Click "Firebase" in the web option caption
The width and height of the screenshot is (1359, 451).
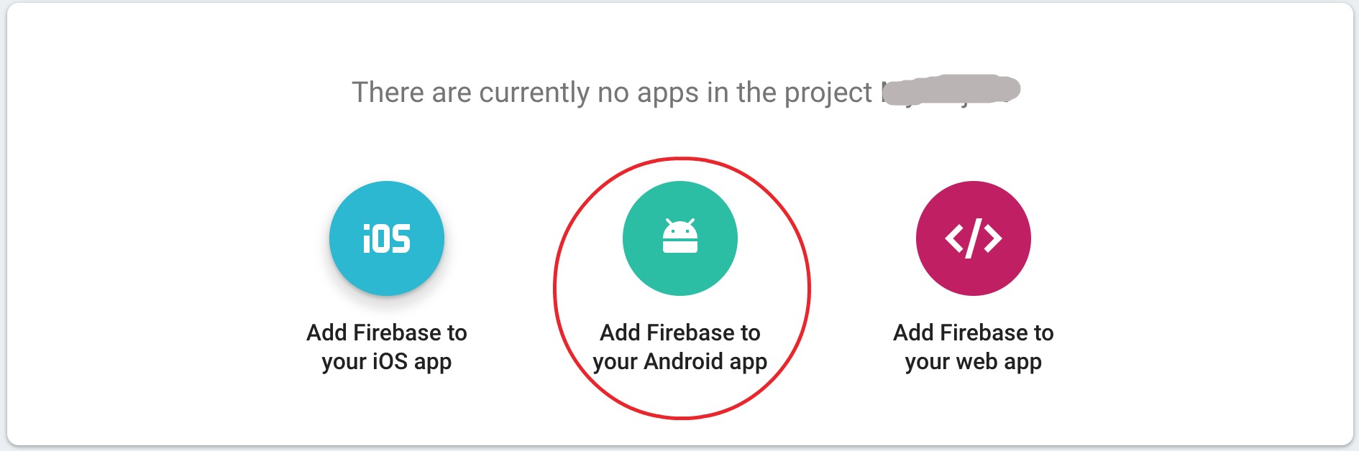(984, 333)
